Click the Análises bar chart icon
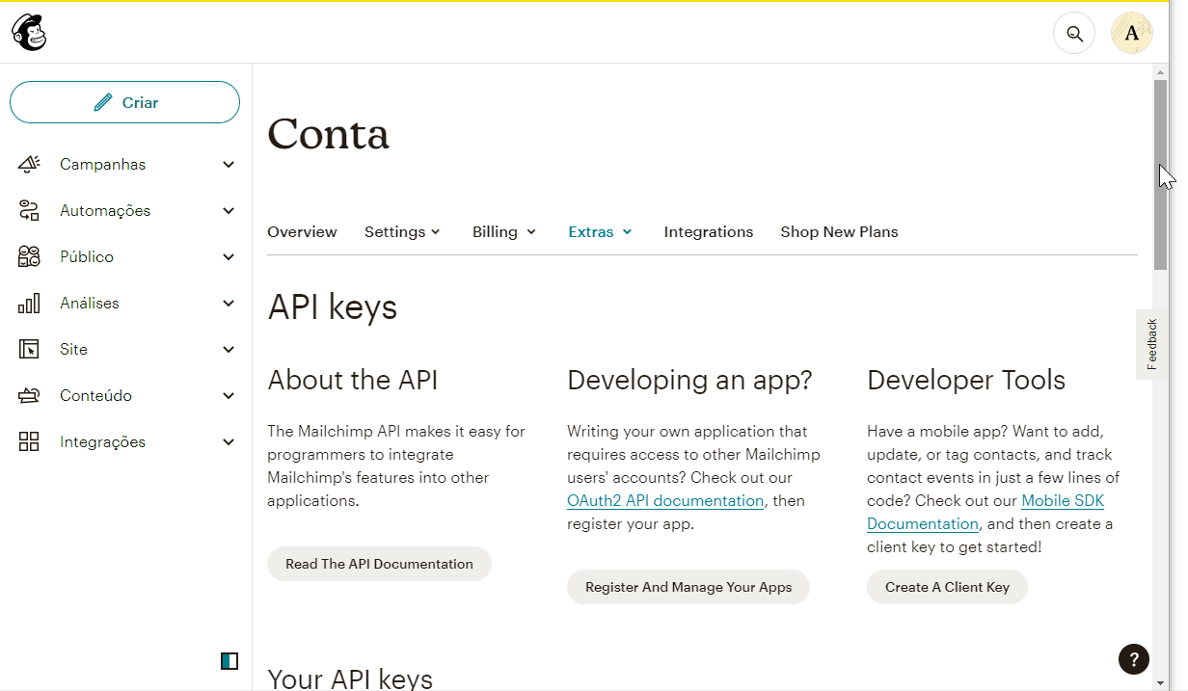The height and width of the screenshot is (691, 1188). click(29, 303)
